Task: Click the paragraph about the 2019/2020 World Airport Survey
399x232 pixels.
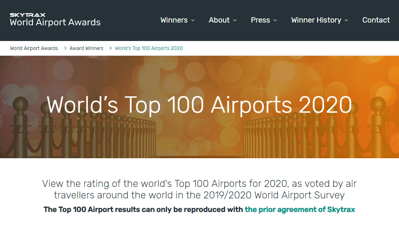Action: tap(199, 189)
